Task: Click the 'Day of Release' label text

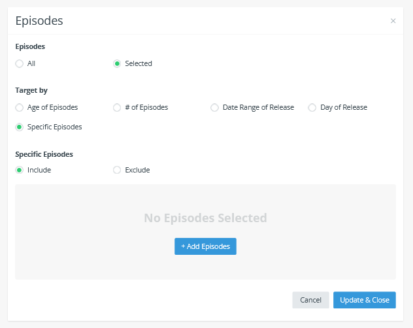Action: 344,107
